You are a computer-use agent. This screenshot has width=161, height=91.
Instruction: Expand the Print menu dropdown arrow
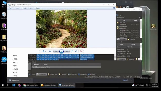pos(20,8)
